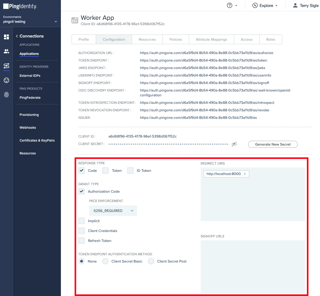The width and height of the screenshot is (320, 296).
Task: Select the fingerprint Protect icon in the sidebar
Action: coord(6,94)
